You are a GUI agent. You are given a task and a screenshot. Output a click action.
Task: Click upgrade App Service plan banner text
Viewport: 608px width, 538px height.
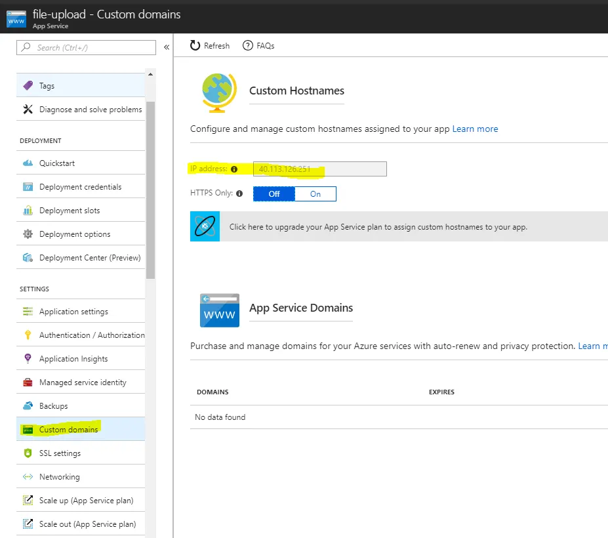pyautogui.click(x=378, y=227)
